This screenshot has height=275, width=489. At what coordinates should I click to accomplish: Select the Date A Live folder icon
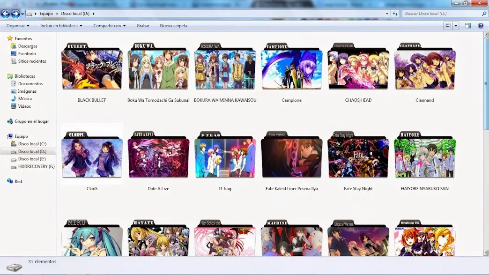click(158, 155)
